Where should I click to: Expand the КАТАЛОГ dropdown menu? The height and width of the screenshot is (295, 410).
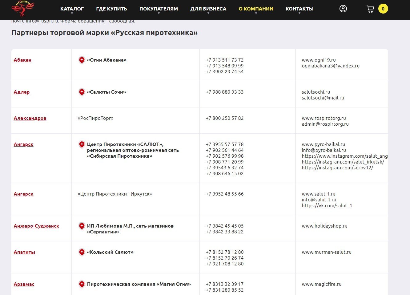pyautogui.click(x=72, y=9)
